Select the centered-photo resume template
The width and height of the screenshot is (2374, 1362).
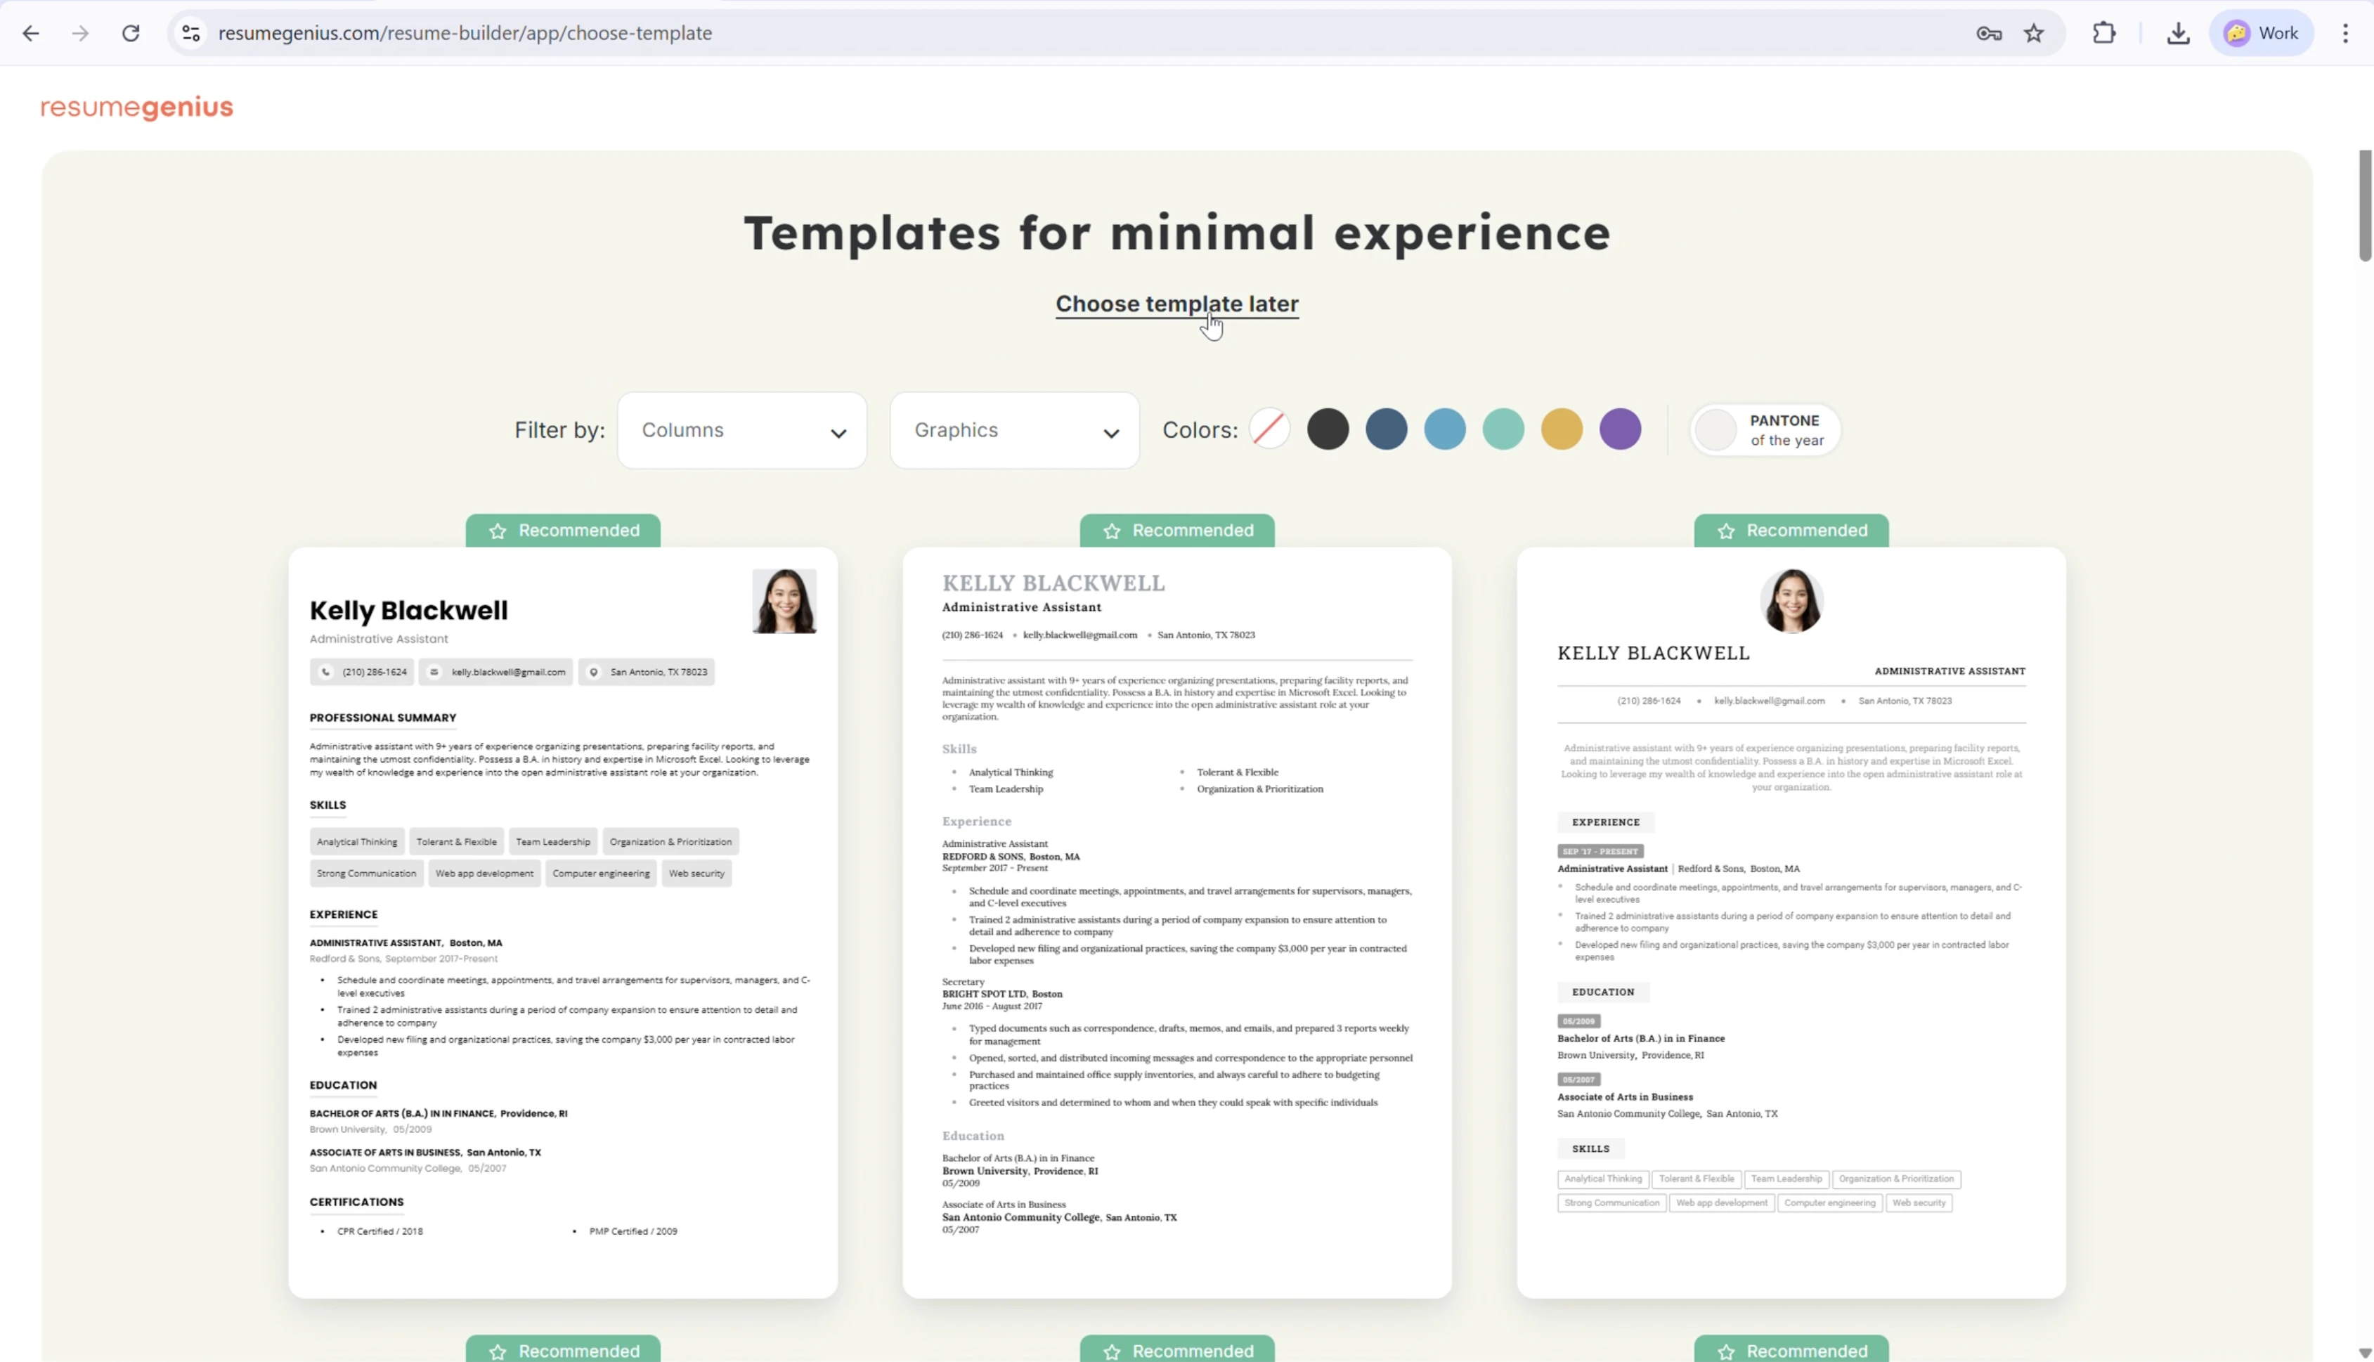pyautogui.click(x=1790, y=921)
